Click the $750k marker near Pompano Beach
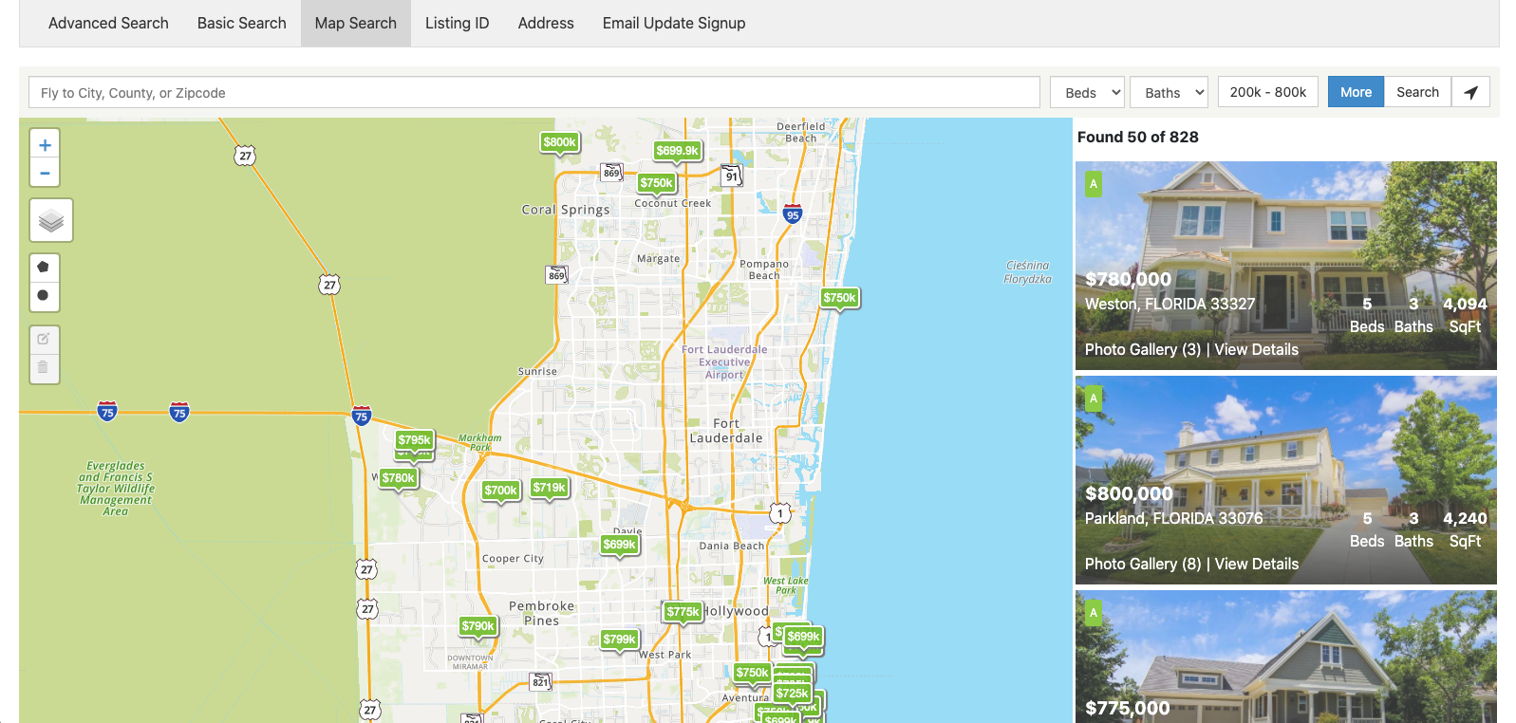The width and height of the screenshot is (1516, 723). click(839, 299)
